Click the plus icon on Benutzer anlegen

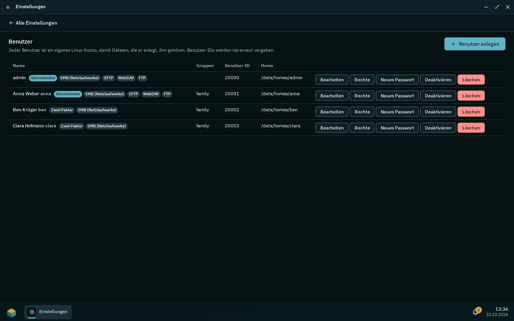click(453, 44)
